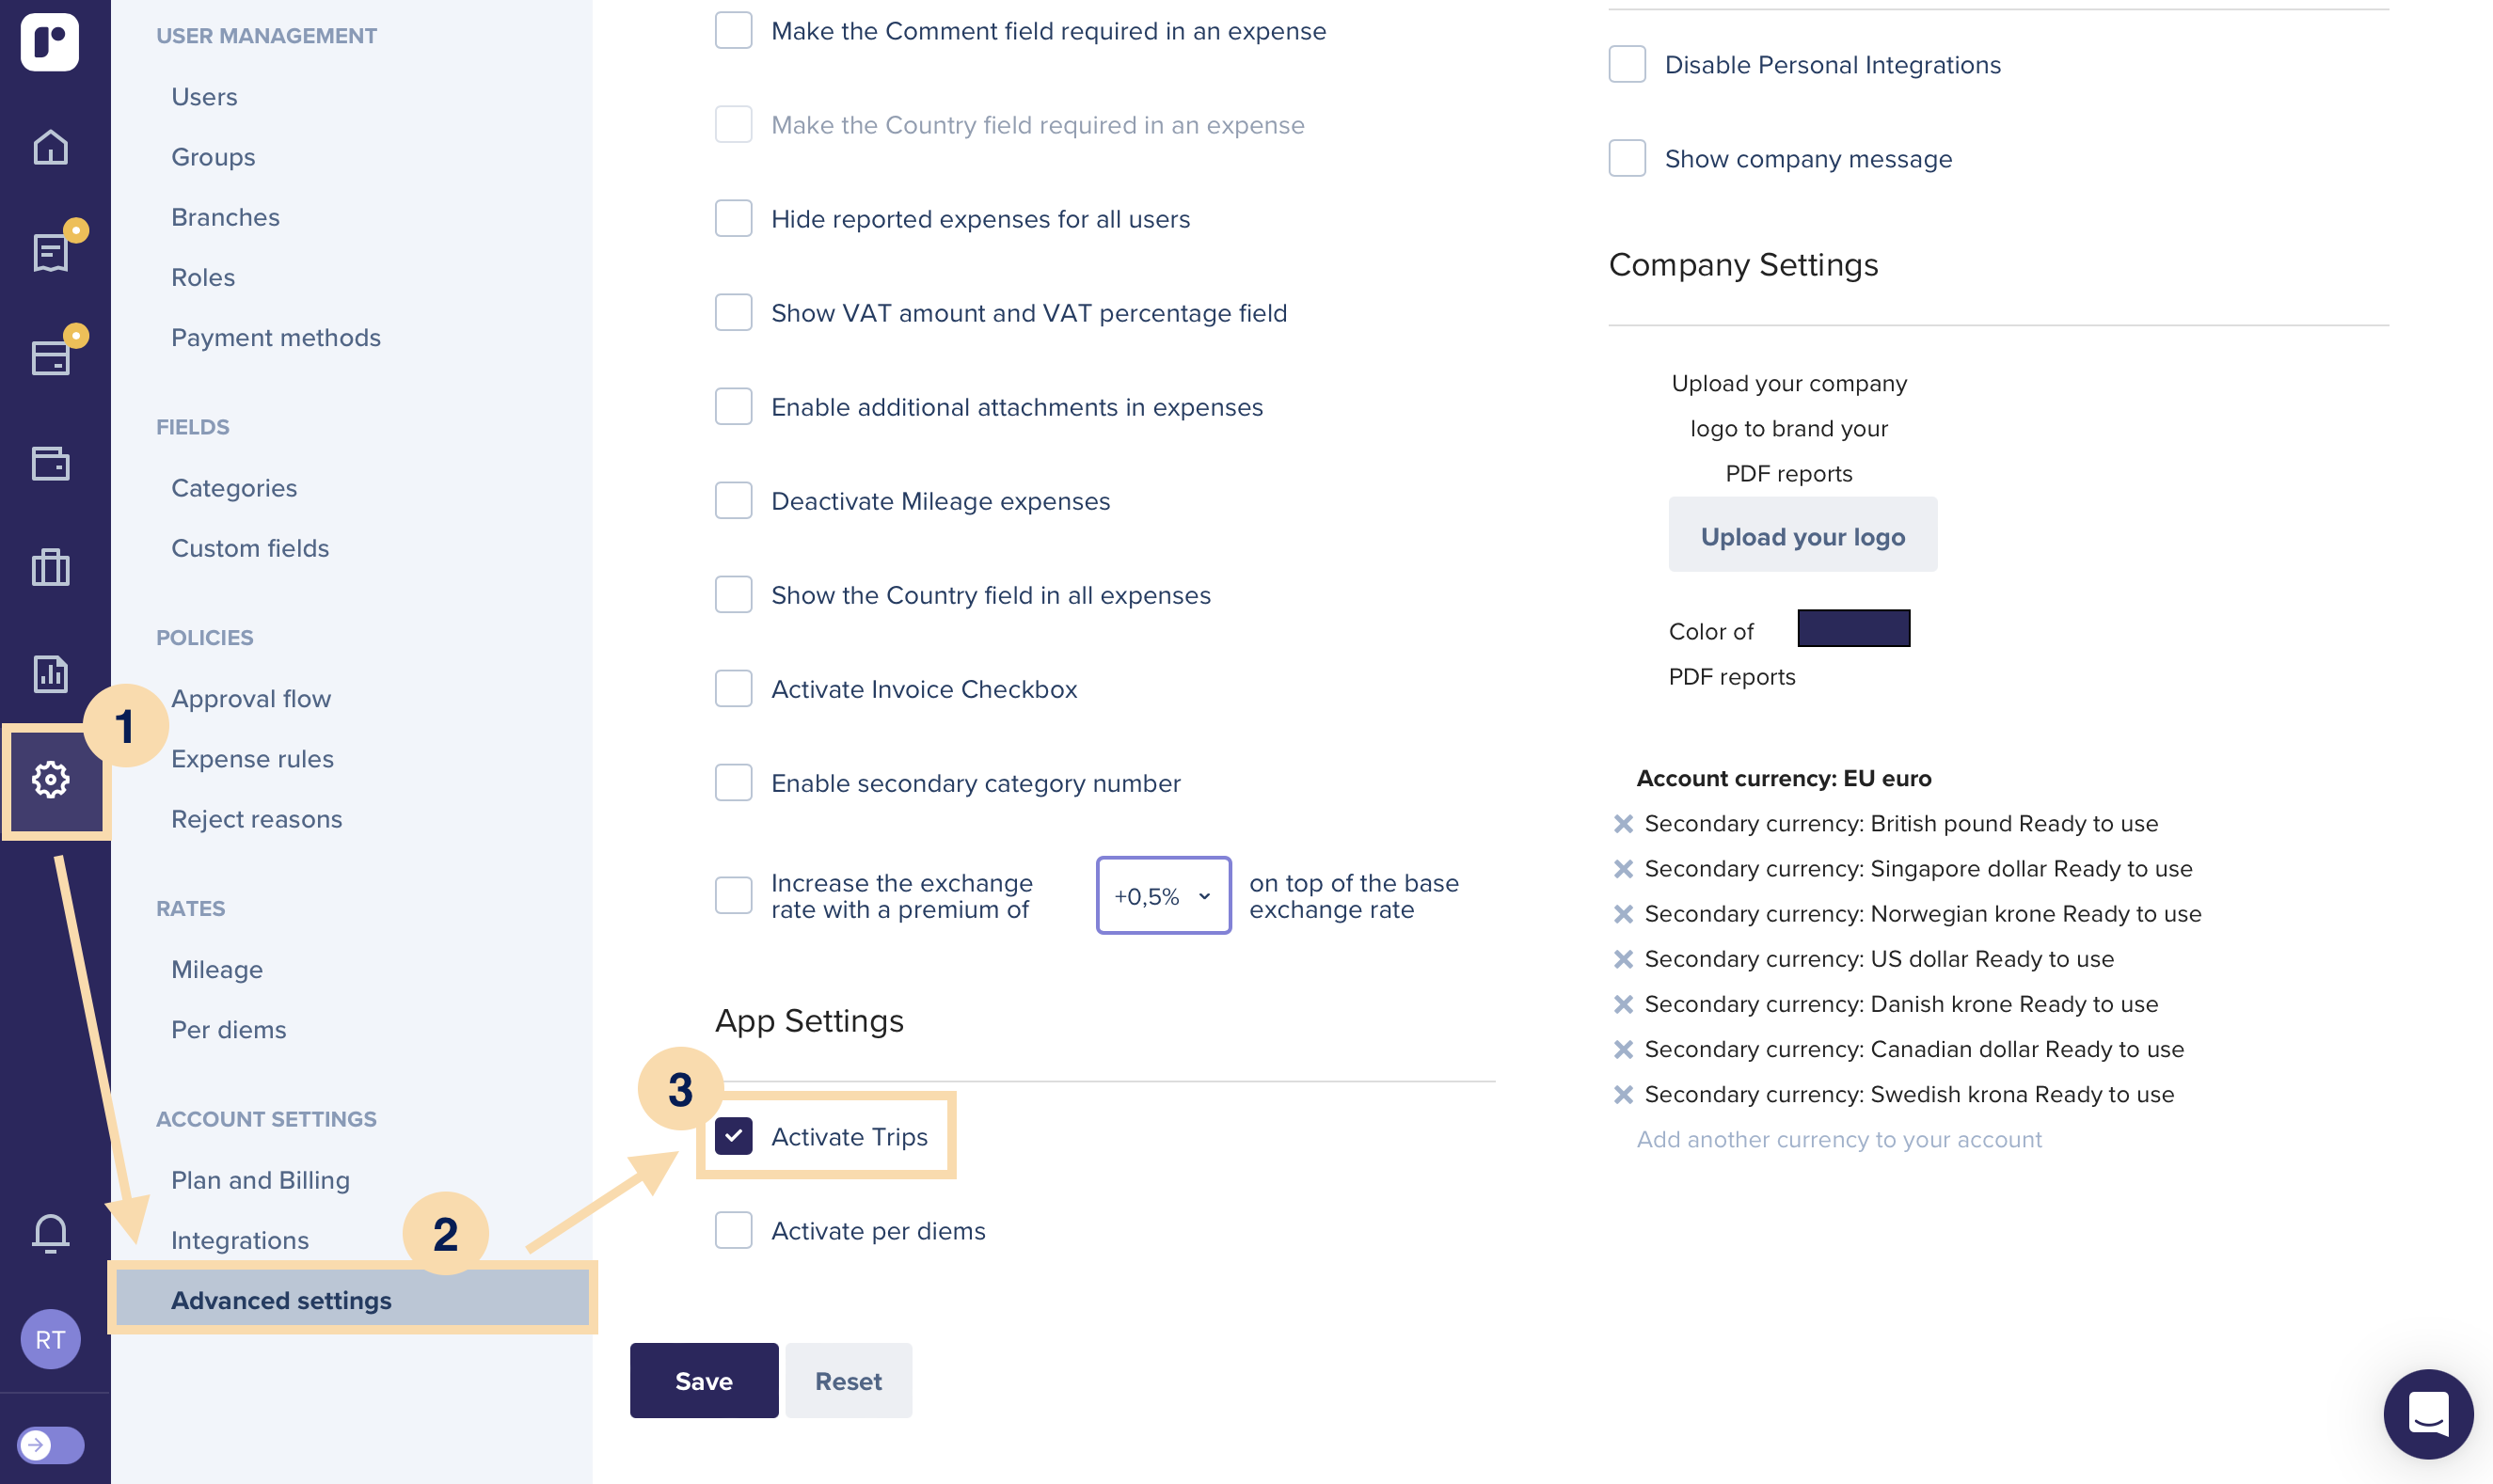Open the notifications bell icon
This screenshot has height=1484, width=2493.
50,1233
